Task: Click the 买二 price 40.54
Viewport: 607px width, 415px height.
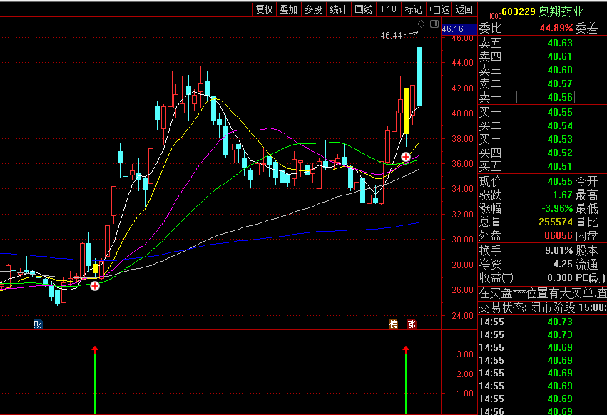Action: click(560, 125)
